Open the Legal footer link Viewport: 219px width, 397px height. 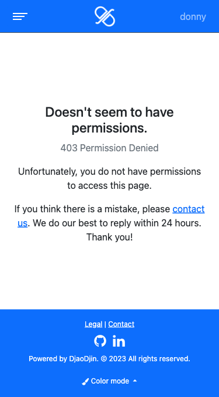click(93, 324)
